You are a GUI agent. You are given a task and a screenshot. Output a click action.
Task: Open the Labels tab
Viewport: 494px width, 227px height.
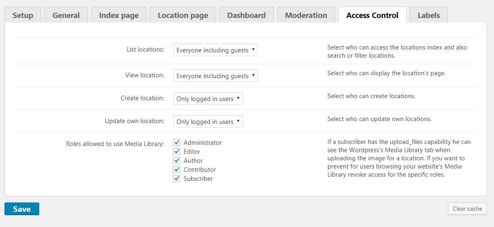pyautogui.click(x=429, y=16)
